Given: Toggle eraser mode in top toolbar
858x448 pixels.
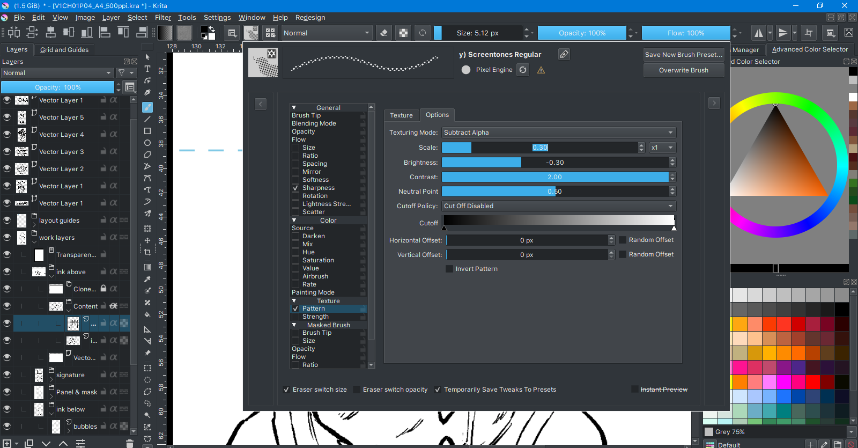Looking at the screenshot, I should [384, 33].
